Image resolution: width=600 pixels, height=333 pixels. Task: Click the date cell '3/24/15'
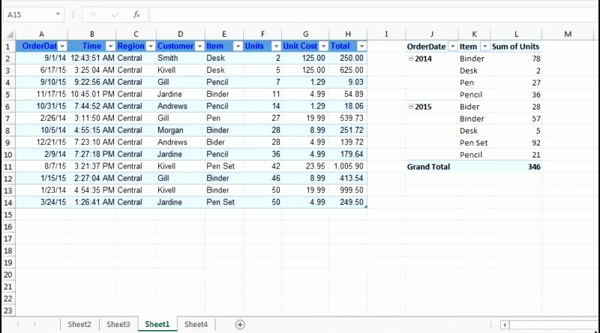[42, 202]
